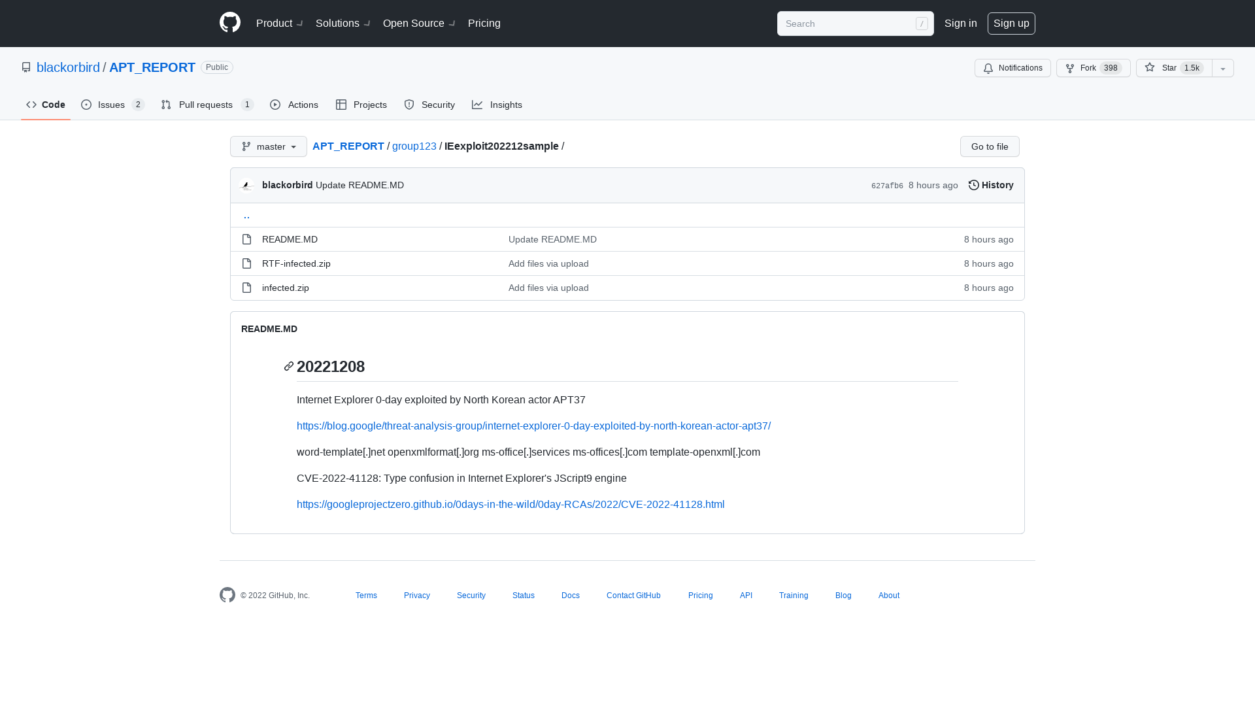Screen dimensions: 1255x706
Task: Switch to the Issues tab
Action: point(112,105)
